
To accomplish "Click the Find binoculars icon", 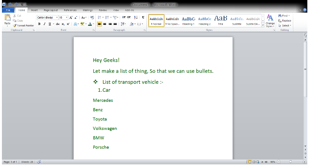I will pyautogui.click(x=280, y=16).
